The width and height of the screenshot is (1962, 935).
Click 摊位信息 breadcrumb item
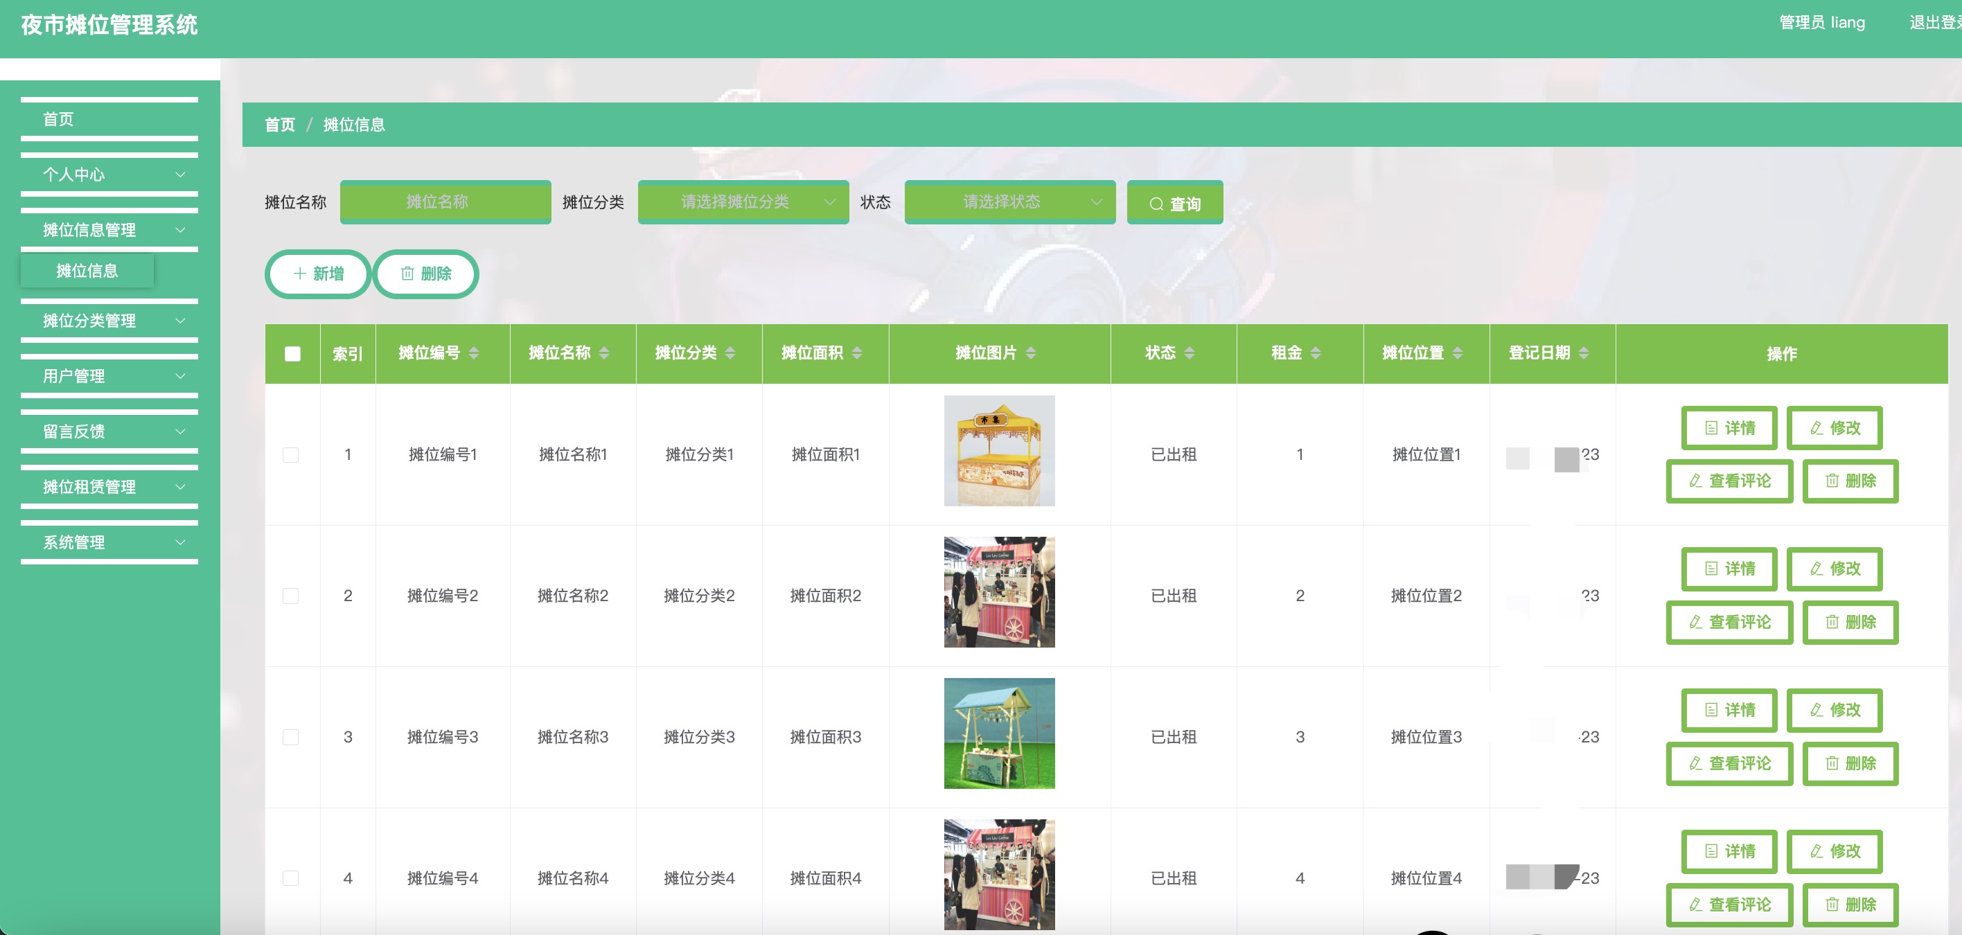pos(354,125)
